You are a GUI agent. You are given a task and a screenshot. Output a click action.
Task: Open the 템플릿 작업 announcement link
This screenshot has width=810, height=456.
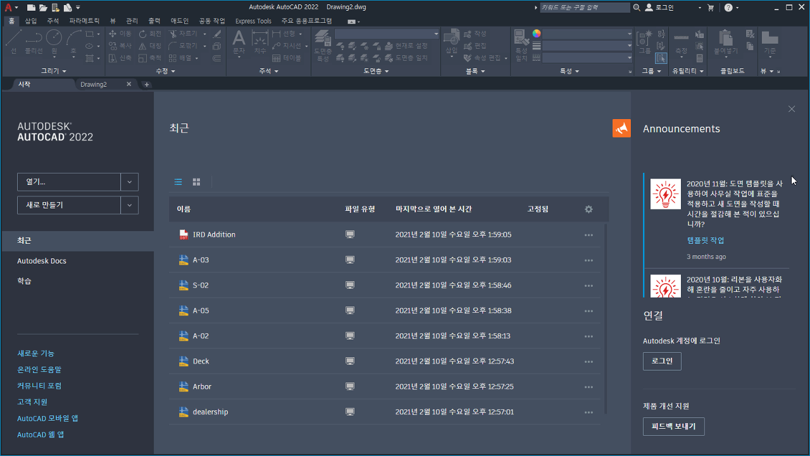pyautogui.click(x=706, y=241)
